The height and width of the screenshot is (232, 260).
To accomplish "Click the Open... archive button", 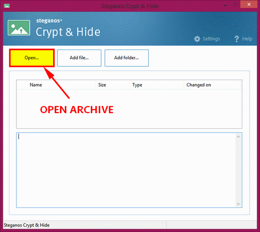I will 32,58.
